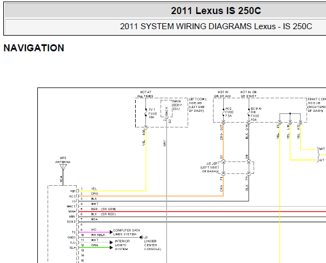Screen dimensions: 326x263
Task: Select the ORG wire label at pin 2
Action: tap(95, 194)
